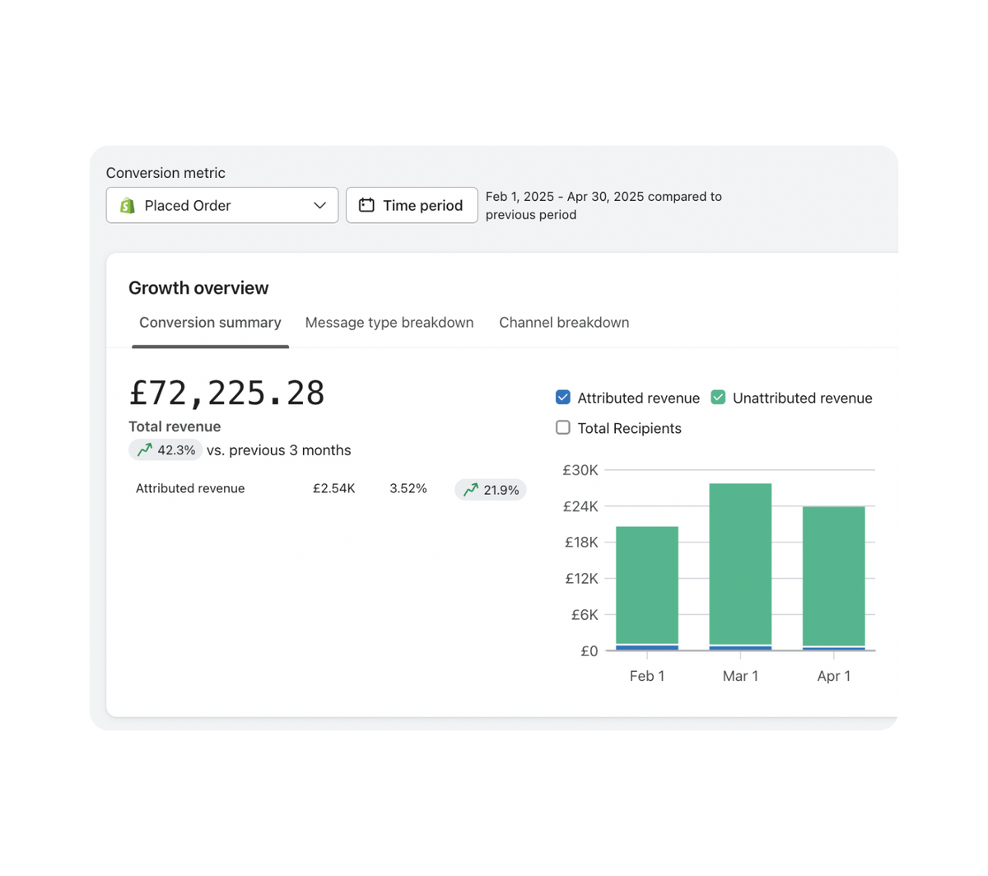Open the Time period selector
988x876 pixels.
(x=412, y=205)
